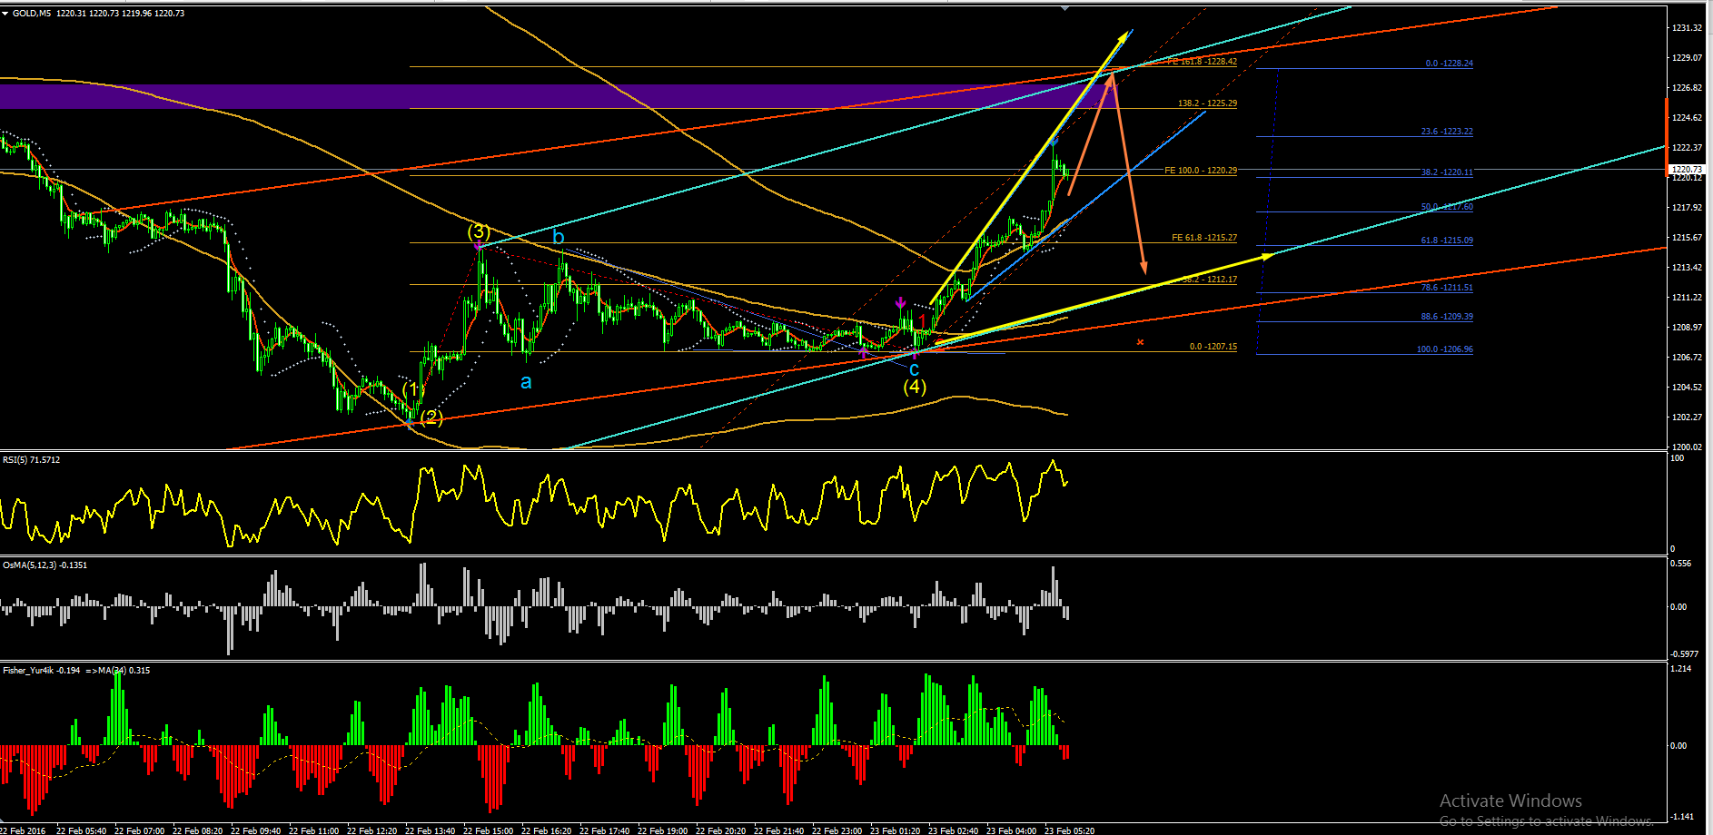
Task: Click the FE 161.8 -1228.42 Fibonacci label
Action: pyautogui.click(x=1203, y=62)
